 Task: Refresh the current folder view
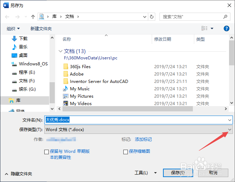(x=152, y=17)
